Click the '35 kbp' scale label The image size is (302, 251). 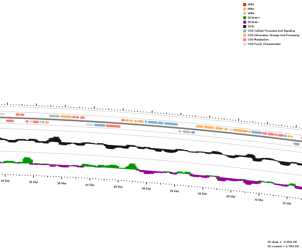[62, 183]
